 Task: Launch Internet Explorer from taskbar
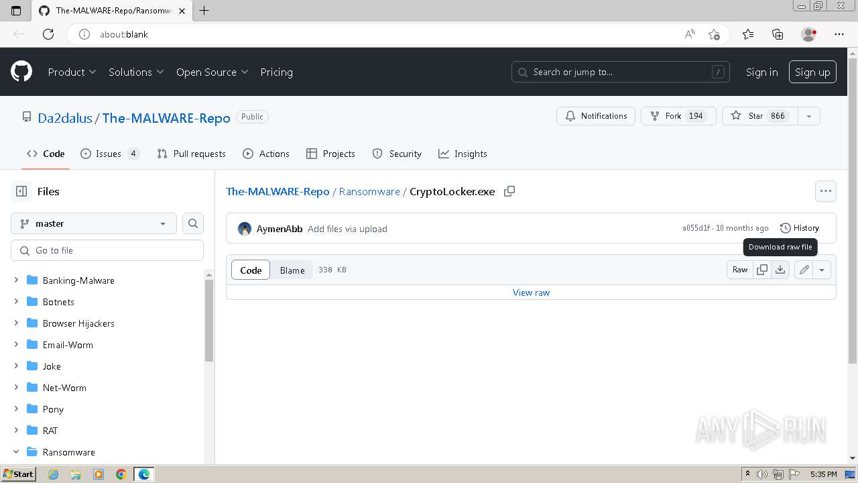(54, 474)
